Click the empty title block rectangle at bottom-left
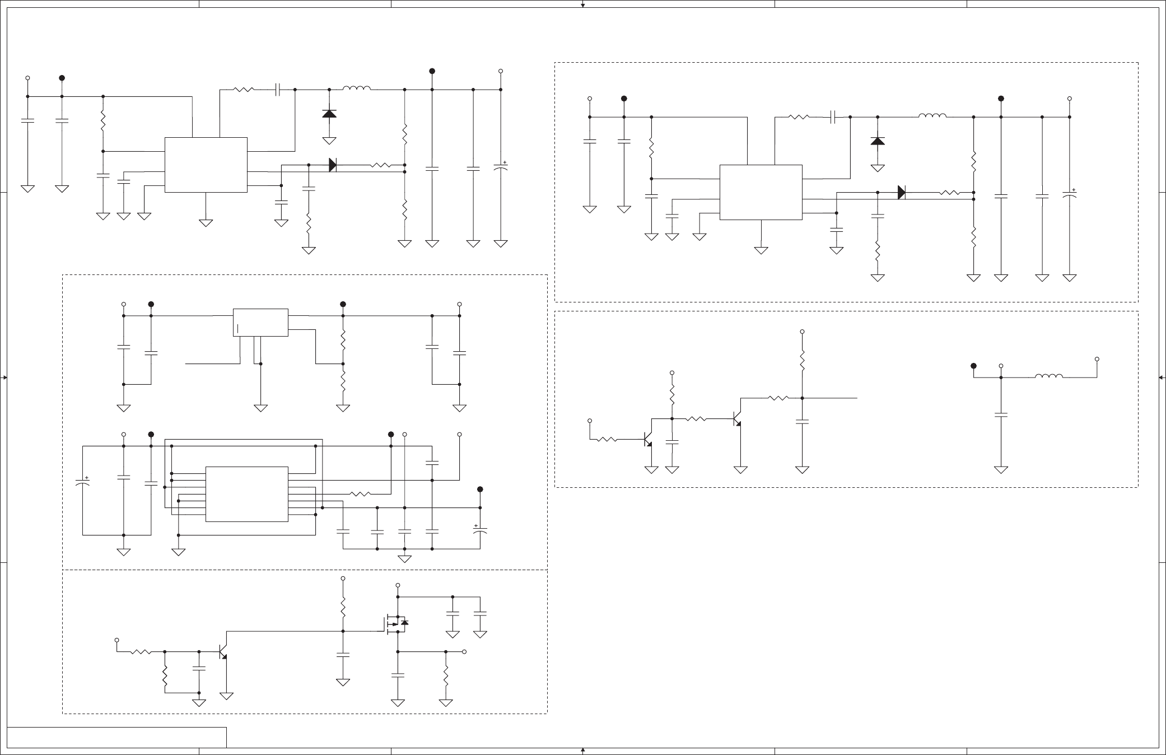 116,737
